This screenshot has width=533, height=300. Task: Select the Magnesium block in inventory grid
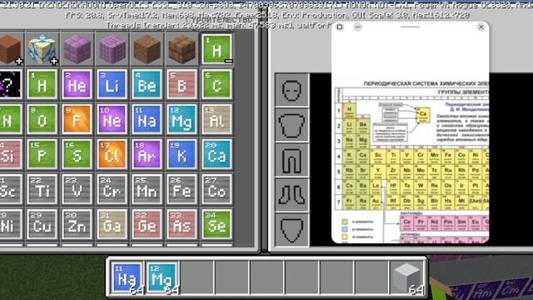[x=182, y=119]
